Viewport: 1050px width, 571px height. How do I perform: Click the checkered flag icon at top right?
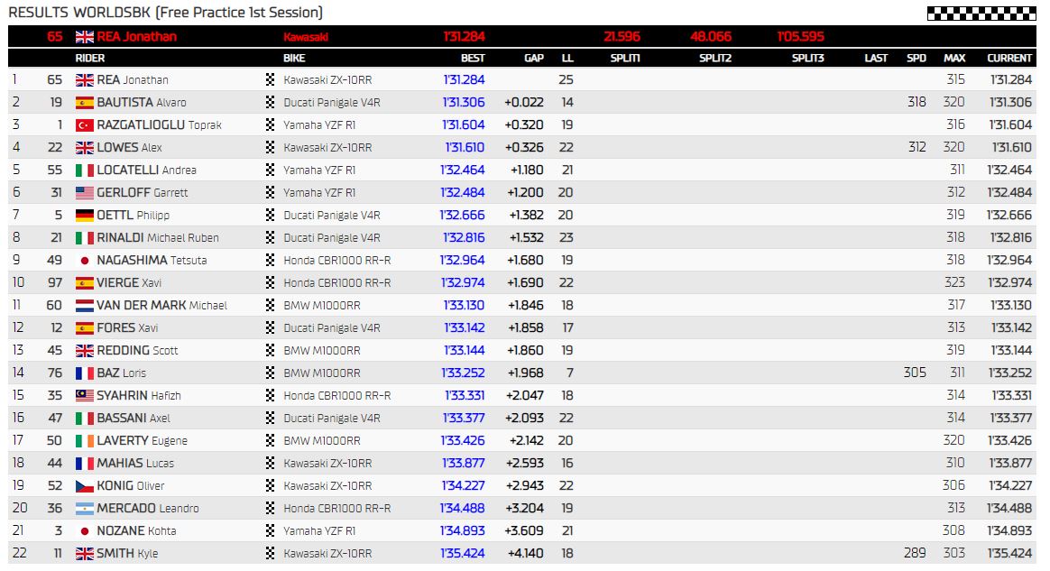pos(981,13)
